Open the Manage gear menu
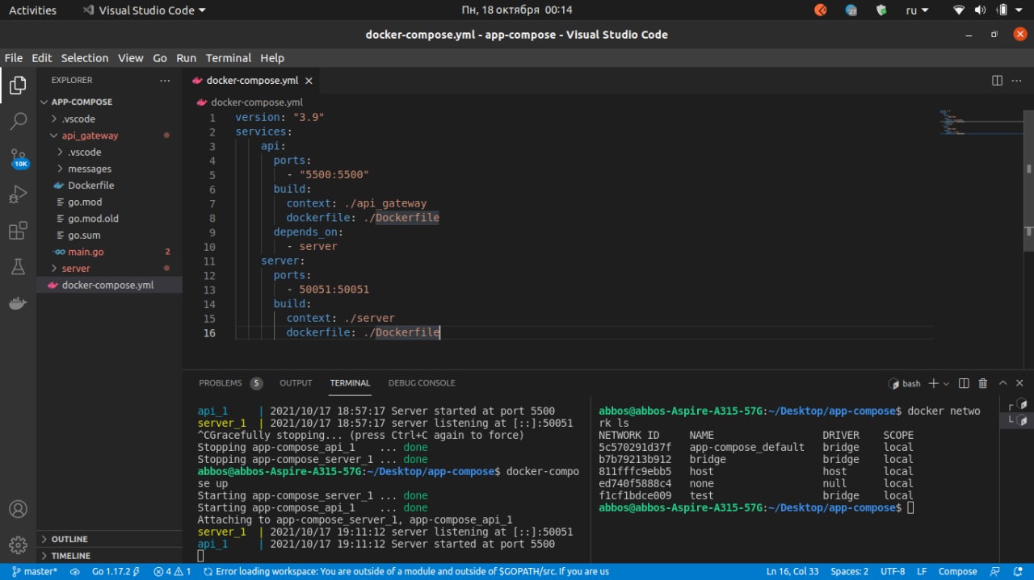 pos(18,545)
